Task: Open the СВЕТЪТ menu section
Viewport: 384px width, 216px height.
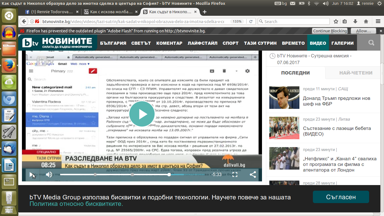Action: tap(141, 43)
